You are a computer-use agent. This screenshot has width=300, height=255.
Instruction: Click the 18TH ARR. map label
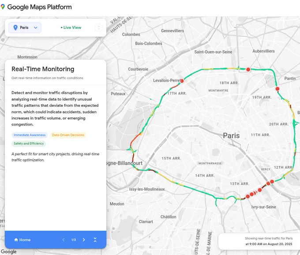coord(229,83)
